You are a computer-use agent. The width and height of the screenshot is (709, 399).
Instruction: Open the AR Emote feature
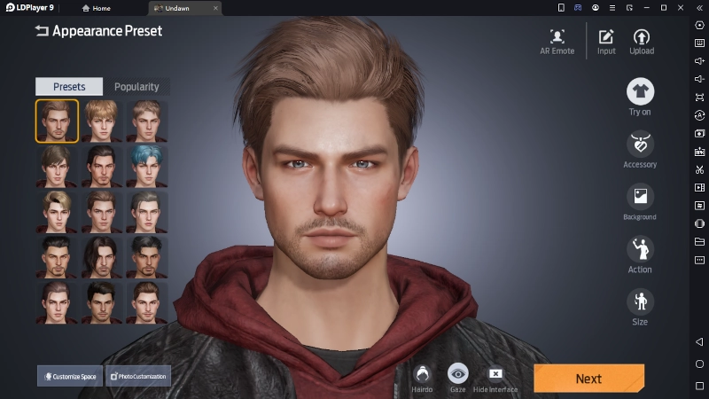[557, 42]
